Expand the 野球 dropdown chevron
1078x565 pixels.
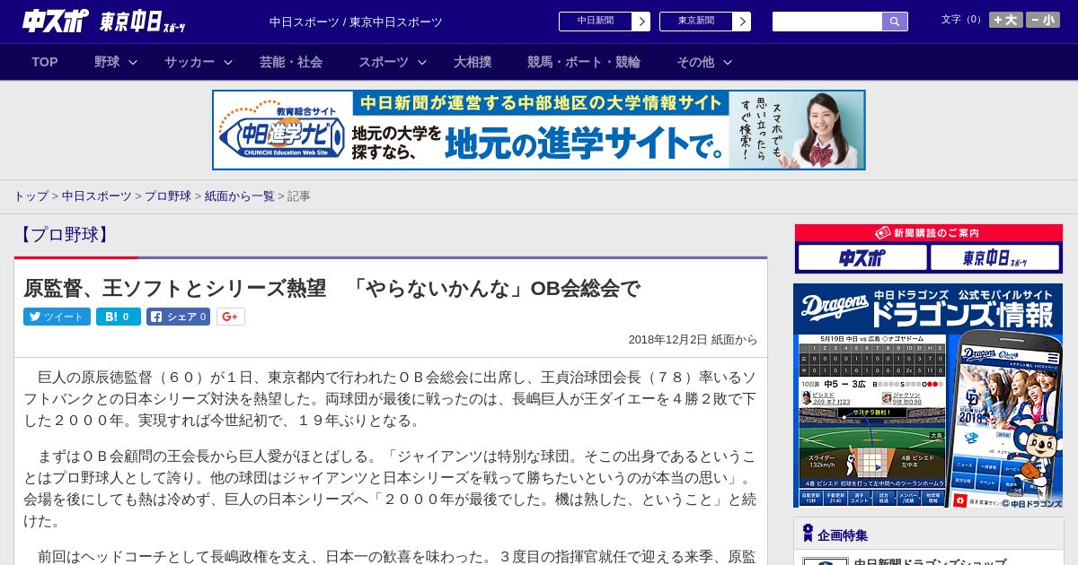pyautogui.click(x=133, y=62)
